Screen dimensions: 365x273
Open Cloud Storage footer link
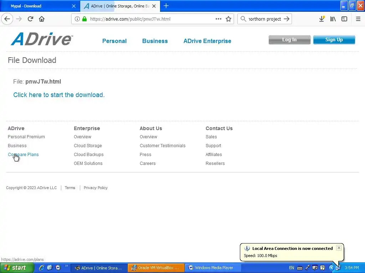88,145
